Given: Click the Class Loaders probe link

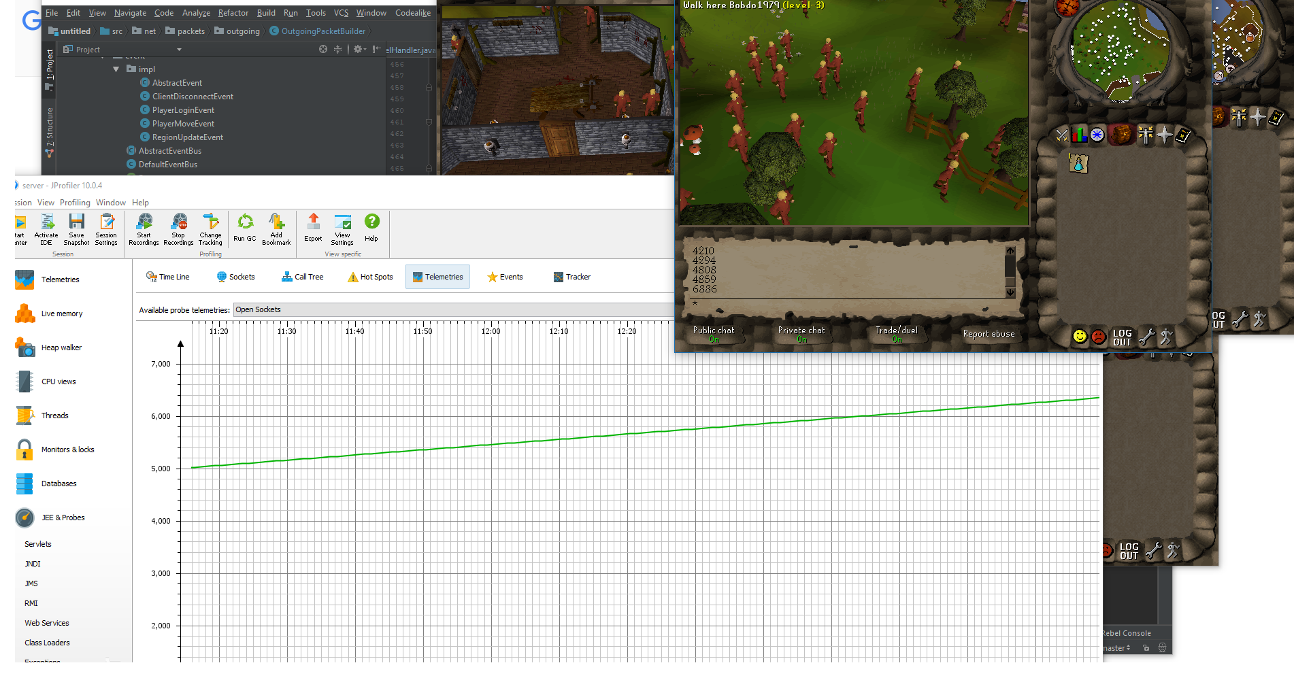Looking at the screenshot, I should click(x=47, y=643).
